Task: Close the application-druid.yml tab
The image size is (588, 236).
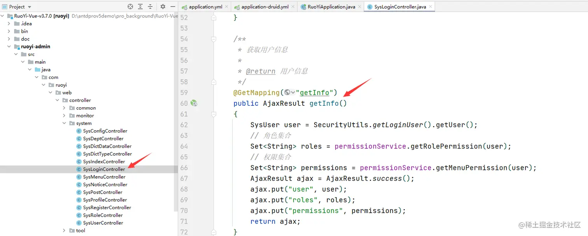Action: point(293,7)
